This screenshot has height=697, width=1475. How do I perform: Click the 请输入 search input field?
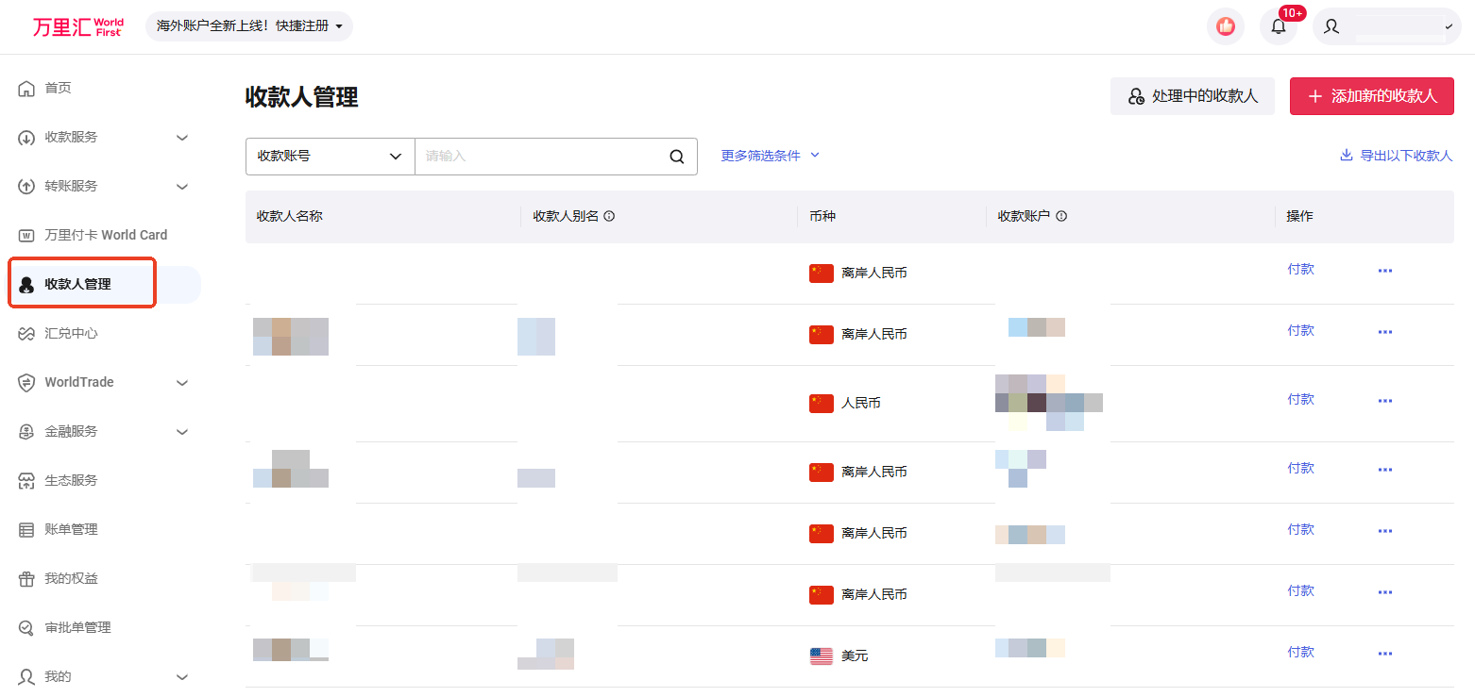pyautogui.click(x=538, y=157)
